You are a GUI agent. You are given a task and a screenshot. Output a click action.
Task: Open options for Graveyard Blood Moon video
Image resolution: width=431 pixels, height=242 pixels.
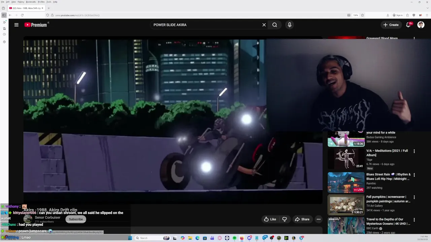(x=414, y=39)
